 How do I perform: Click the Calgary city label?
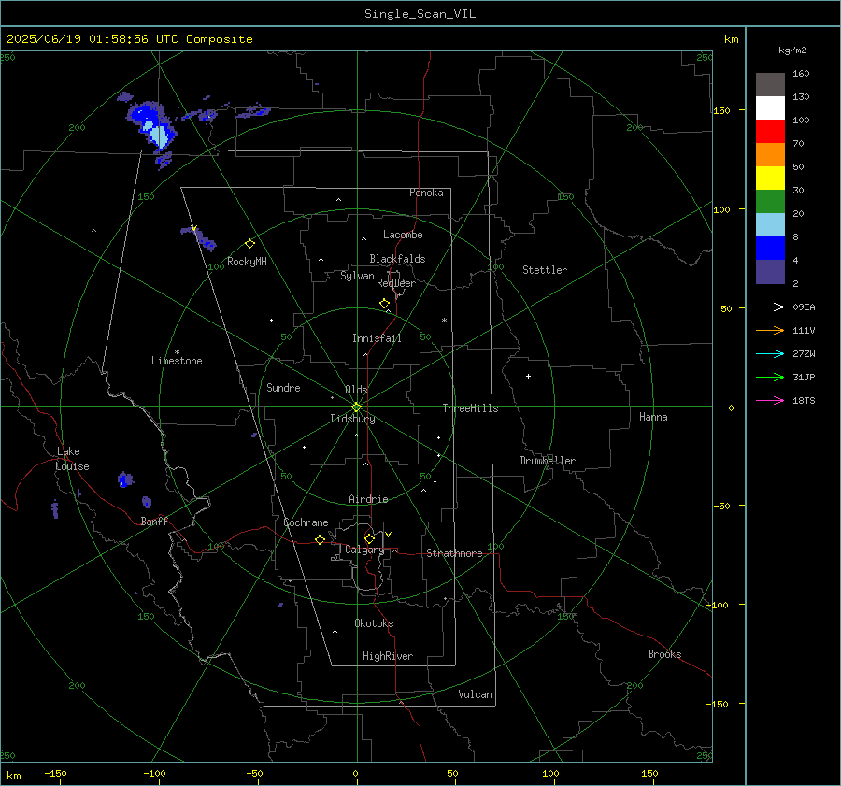[x=364, y=550]
